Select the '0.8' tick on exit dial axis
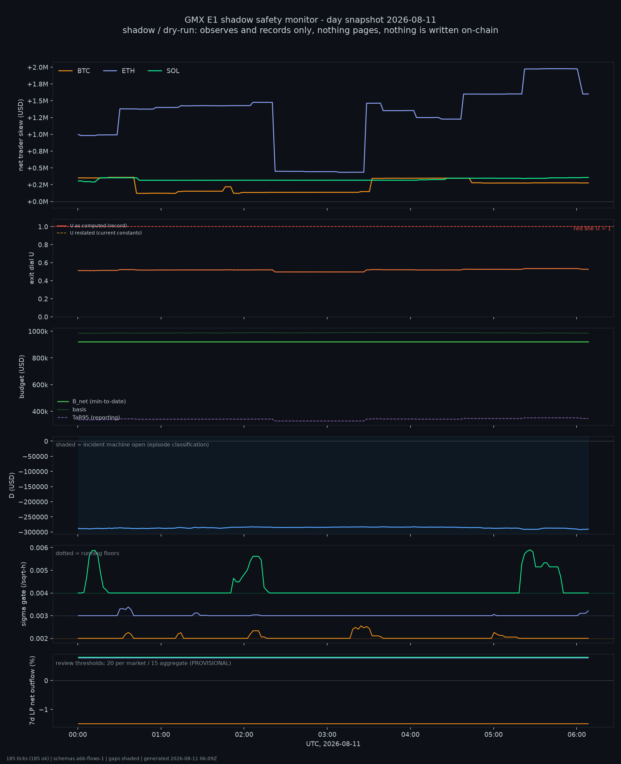Viewport: 621px width, 764px height. [43, 245]
